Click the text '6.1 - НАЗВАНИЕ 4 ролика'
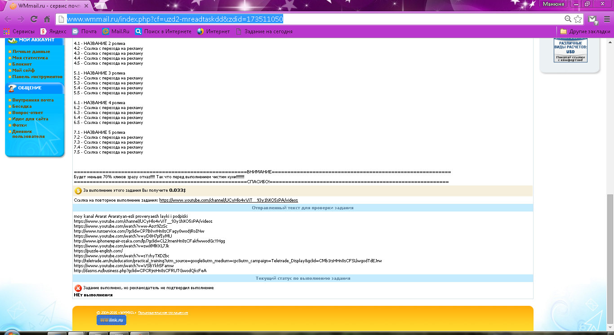 99,103
